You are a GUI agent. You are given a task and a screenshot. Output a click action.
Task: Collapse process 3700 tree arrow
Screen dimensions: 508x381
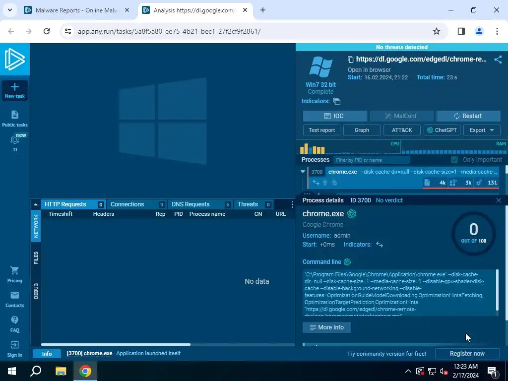[x=303, y=172]
